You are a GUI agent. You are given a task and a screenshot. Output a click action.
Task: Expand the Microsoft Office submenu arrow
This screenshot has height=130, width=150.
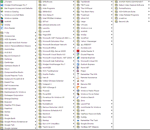74,48
